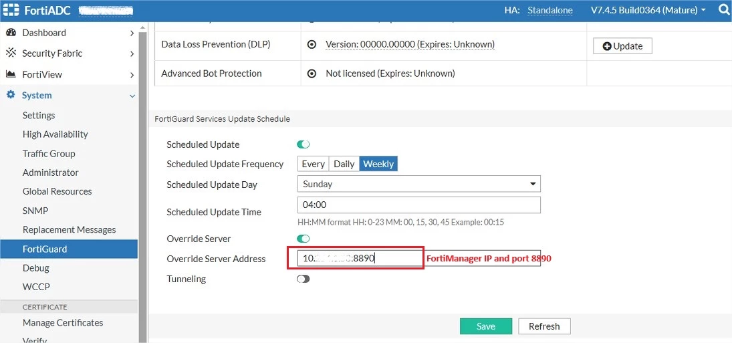The width and height of the screenshot is (732, 343).
Task: Click 'FortiGuard Services Update Schedule' heading
Action: click(x=222, y=119)
